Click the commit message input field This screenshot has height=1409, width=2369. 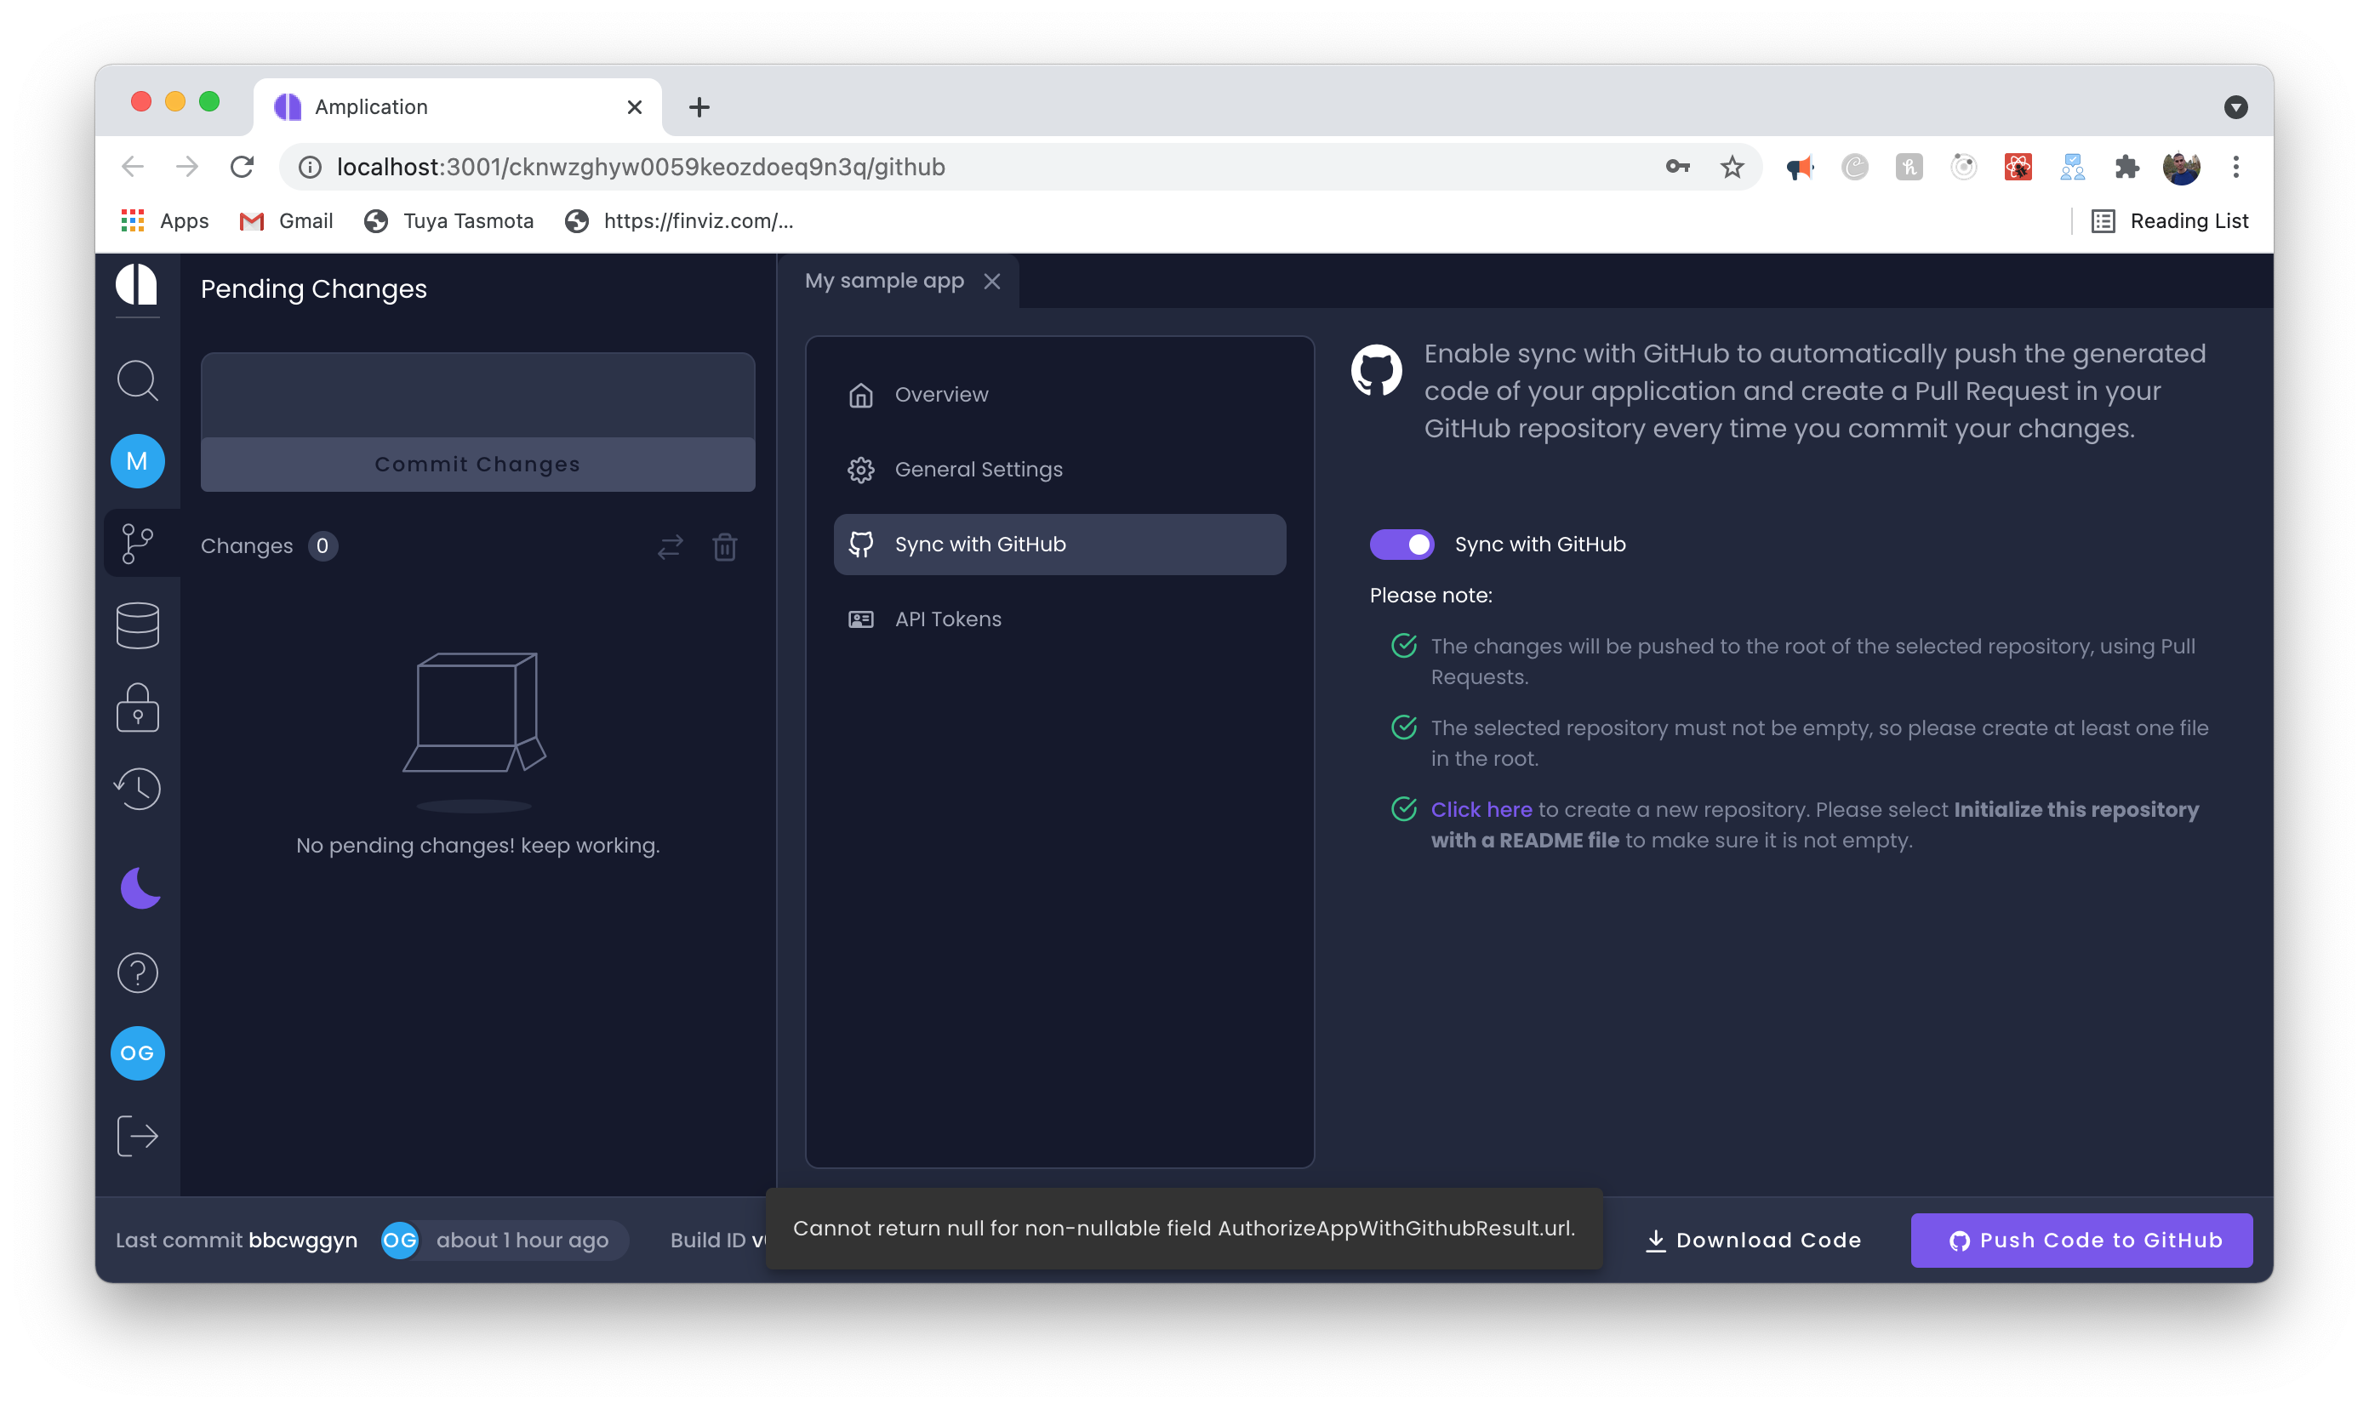477,395
